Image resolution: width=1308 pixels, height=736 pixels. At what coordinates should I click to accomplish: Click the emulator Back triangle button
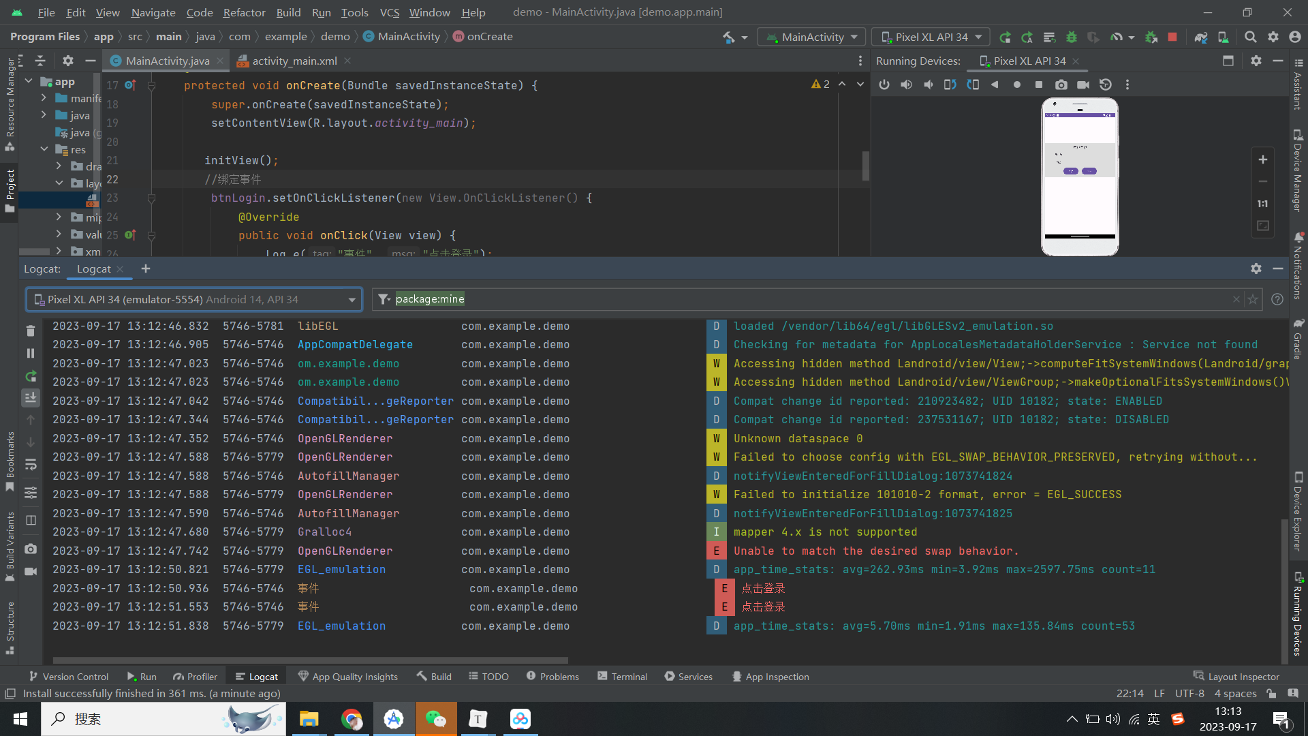(995, 85)
